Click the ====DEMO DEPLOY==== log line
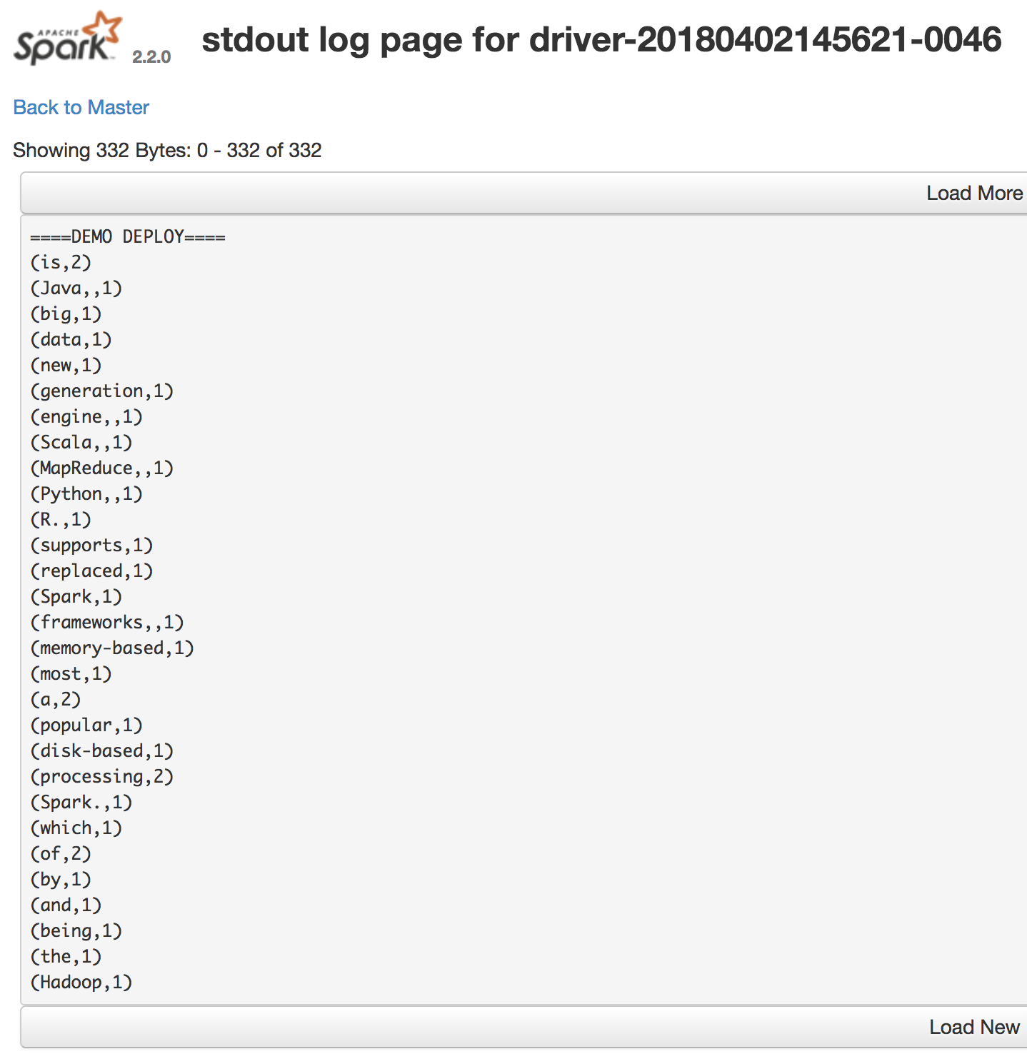This screenshot has height=1054, width=1027. point(128,236)
